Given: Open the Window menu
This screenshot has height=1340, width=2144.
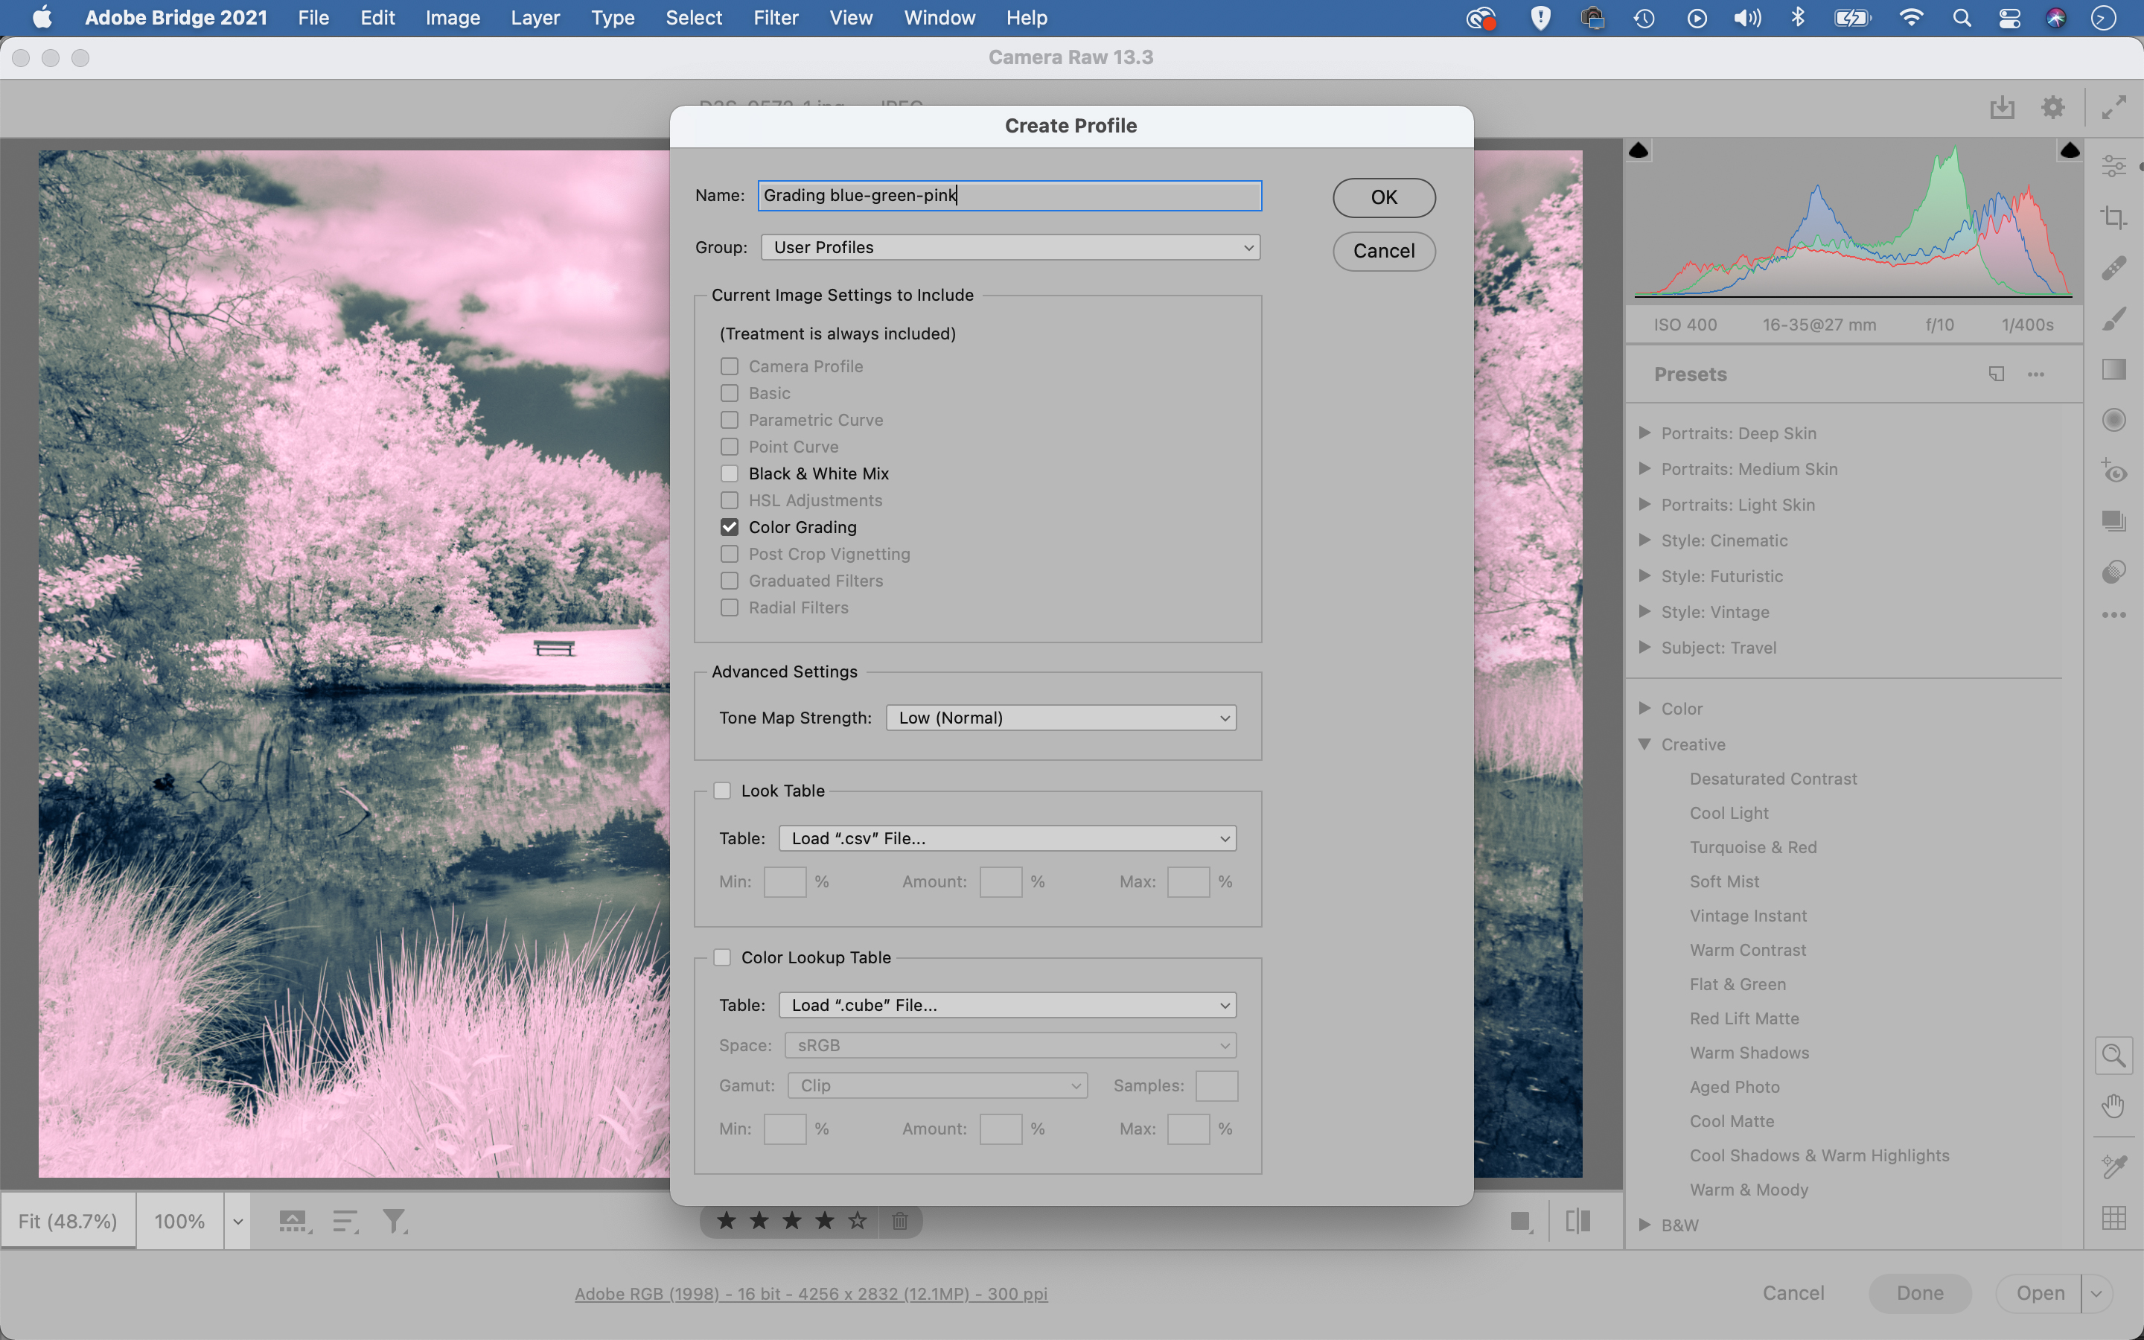Looking at the screenshot, I should 939,18.
